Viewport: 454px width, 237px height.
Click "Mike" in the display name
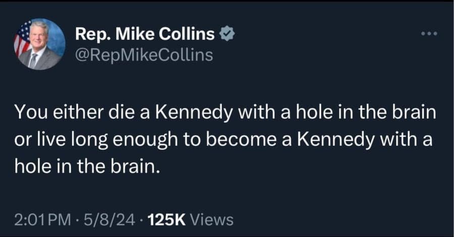pos(137,34)
